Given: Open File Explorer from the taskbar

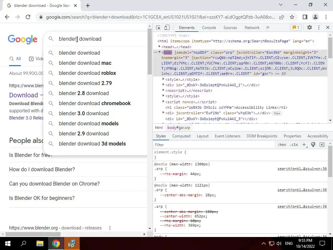Looking at the screenshot, I should [40, 243].
